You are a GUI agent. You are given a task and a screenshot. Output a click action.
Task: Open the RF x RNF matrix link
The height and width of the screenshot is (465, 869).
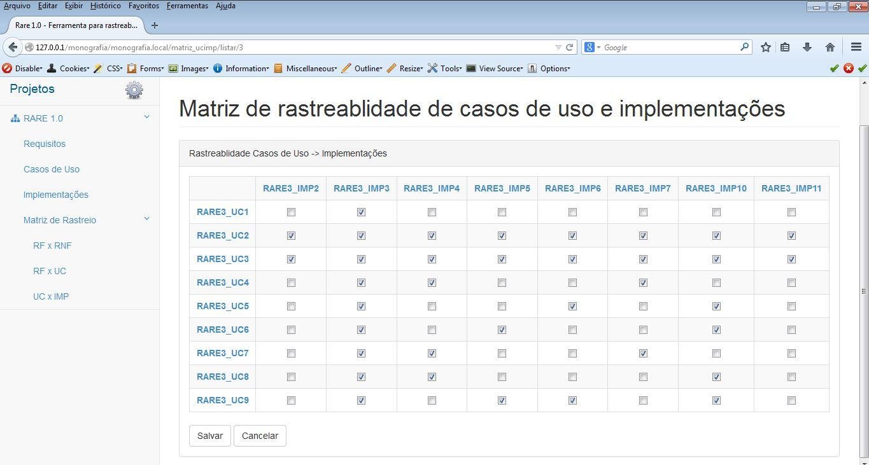coord(52,246)
